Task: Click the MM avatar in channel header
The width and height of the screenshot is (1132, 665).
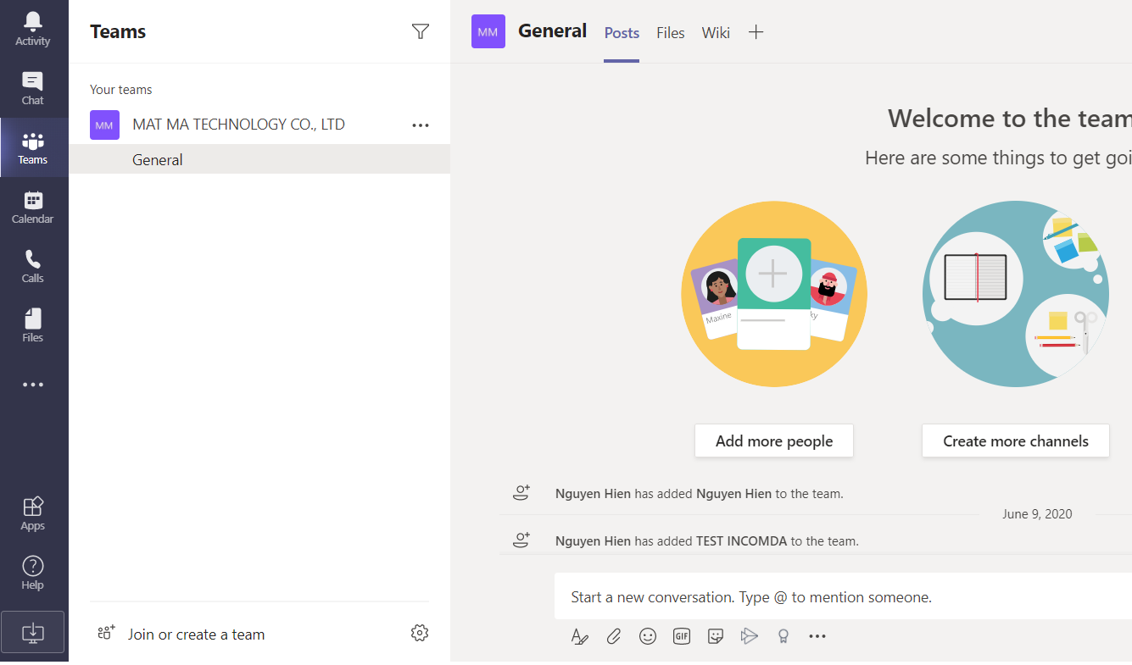Action: click(x=488, y=31)
